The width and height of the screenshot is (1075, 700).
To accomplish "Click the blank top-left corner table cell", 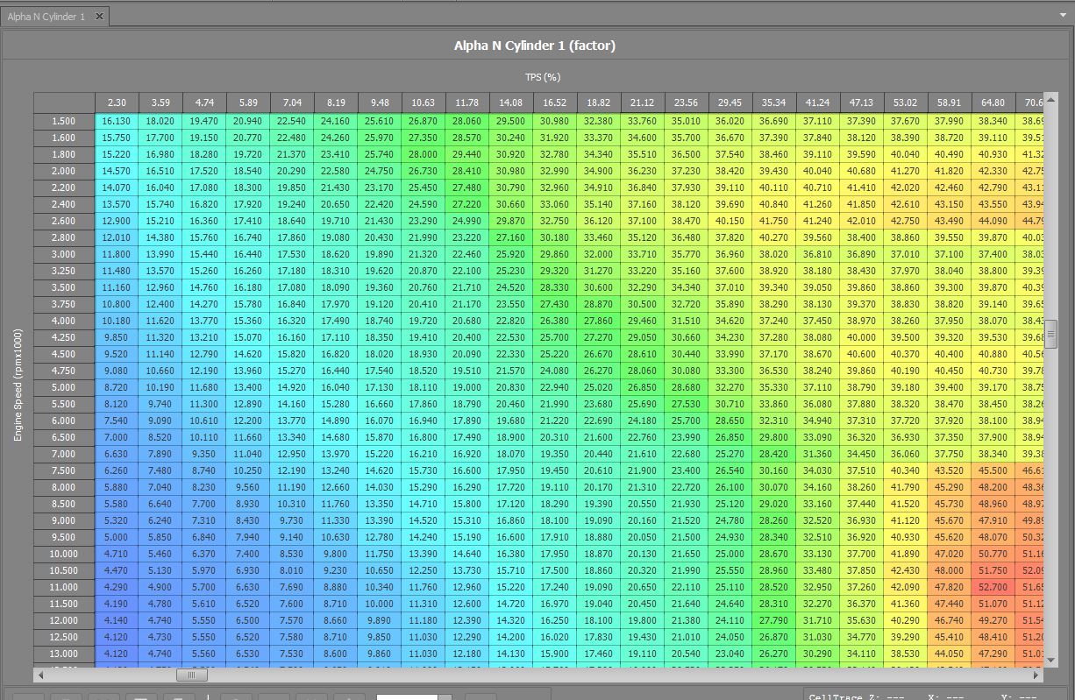I will pyautogui.click(x=64, y=103).
